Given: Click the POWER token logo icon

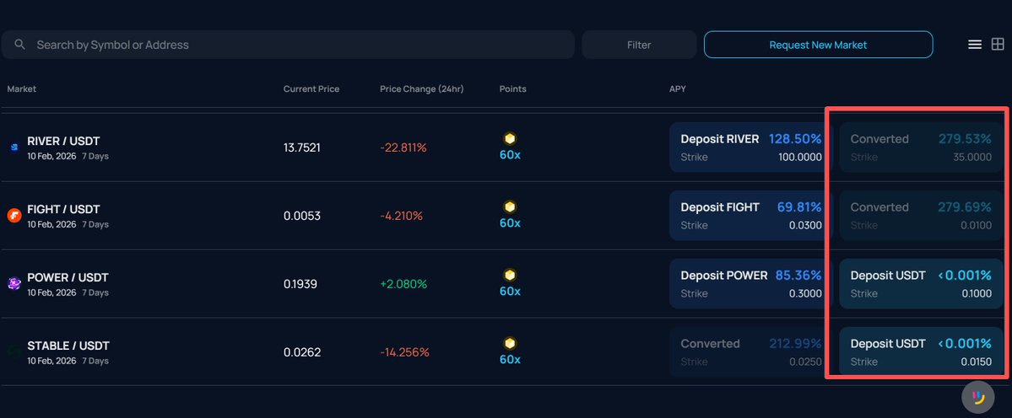Looking at the screenshot, I should point(14,284).
